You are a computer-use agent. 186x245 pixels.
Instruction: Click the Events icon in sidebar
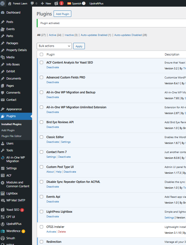3,29
